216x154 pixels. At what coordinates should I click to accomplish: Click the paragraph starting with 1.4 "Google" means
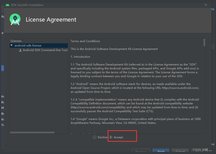(136, 121)
